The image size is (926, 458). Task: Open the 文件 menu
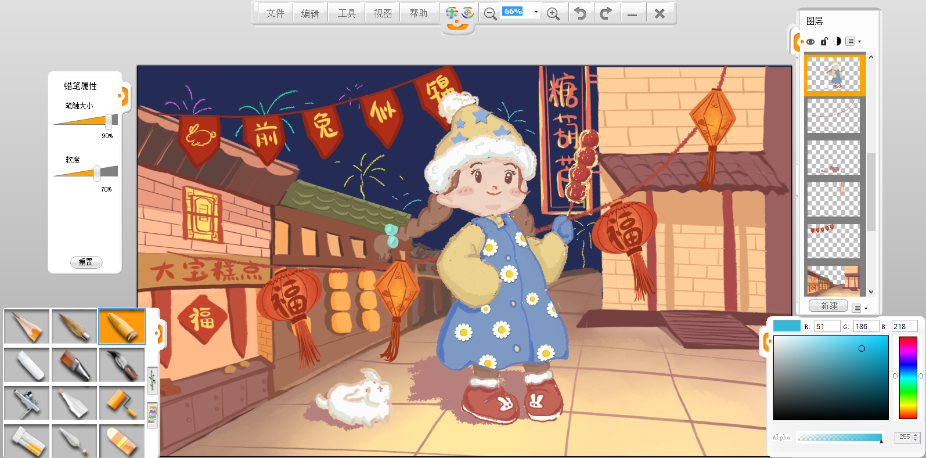[275, 13]
